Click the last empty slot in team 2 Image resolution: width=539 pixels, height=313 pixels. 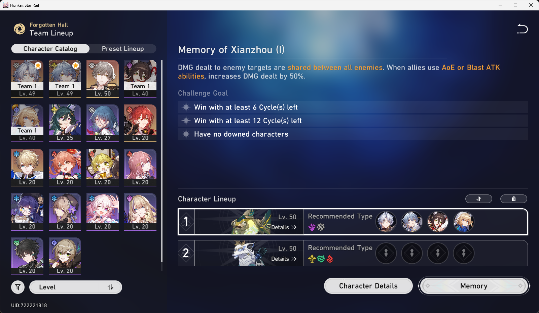pos(464,253)
